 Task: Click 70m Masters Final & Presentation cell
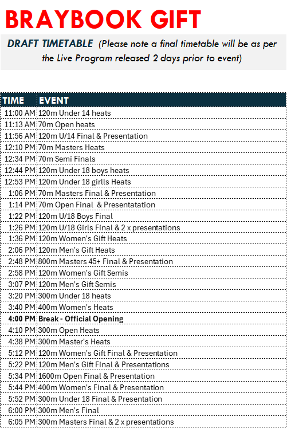tap(162, 193)
